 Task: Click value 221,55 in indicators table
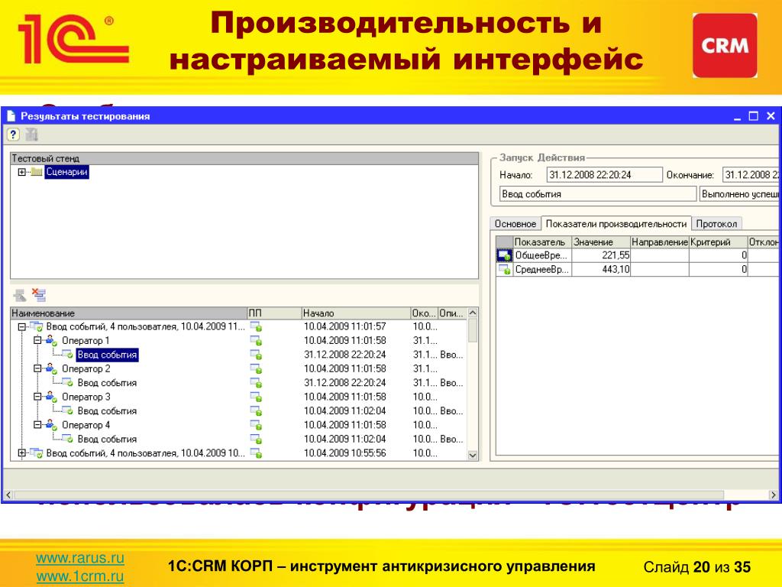tap(616, 255)
